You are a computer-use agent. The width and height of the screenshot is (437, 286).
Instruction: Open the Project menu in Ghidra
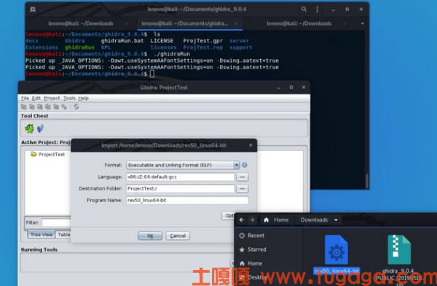[52, 98]
